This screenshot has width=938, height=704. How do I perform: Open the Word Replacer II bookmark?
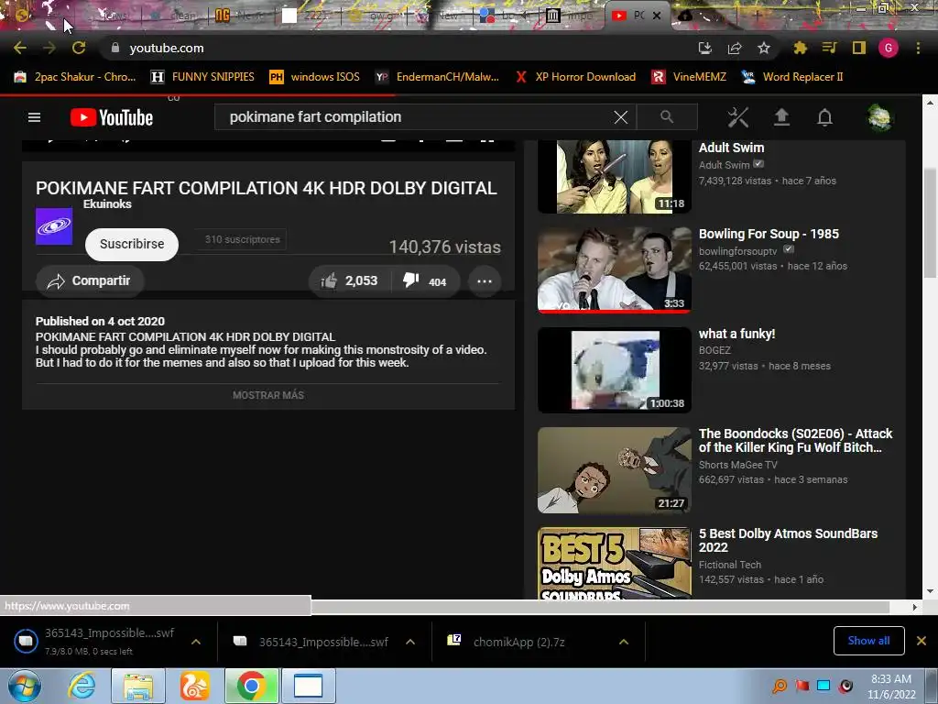pos(792,77)
